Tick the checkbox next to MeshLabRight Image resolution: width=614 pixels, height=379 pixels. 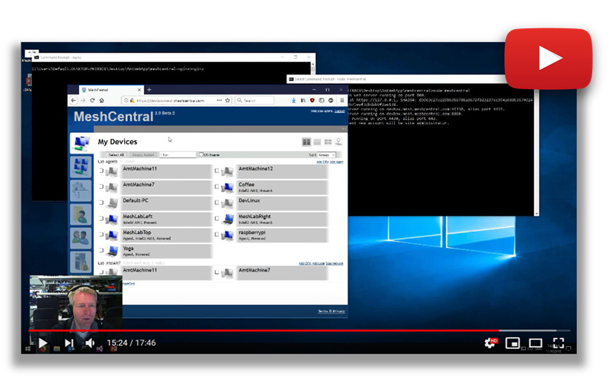pyautogui.click(x=217, y=219)
